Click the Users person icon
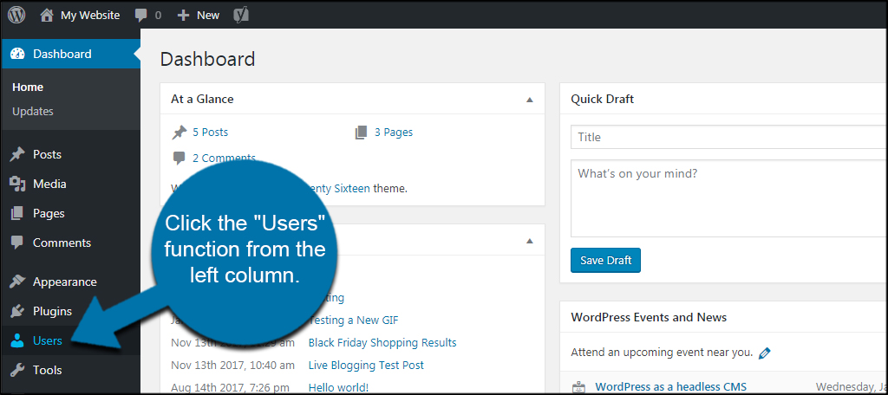The image size is (888, 395). pos(17,340)
